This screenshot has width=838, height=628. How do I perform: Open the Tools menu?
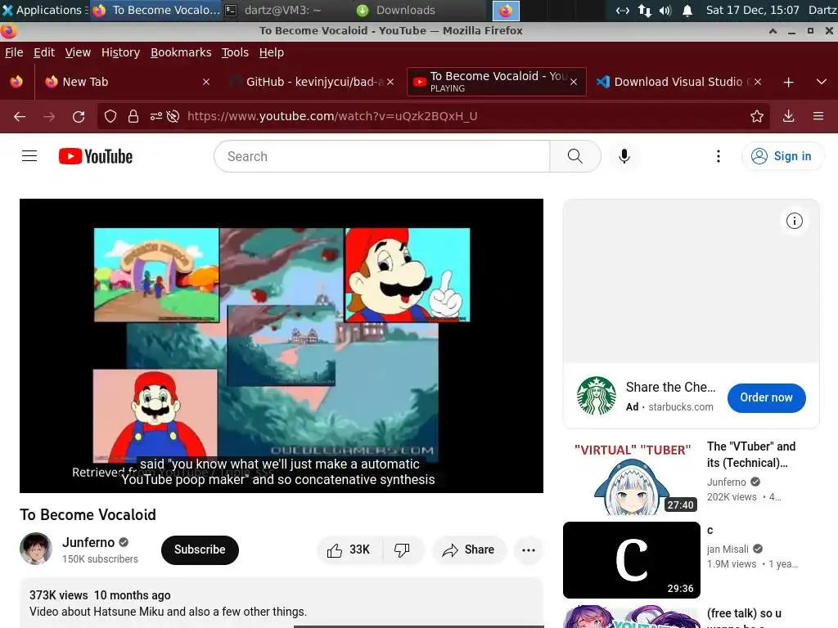pos(235,52)
